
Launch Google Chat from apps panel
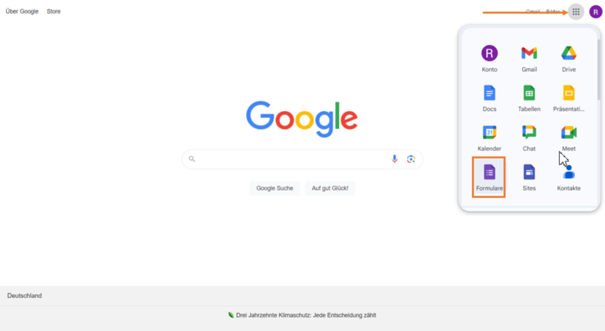pyautogui.click(x=529, y=138)
